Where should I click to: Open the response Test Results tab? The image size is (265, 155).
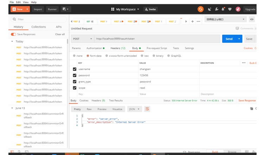pyautogui.click(x=116, y=101)
